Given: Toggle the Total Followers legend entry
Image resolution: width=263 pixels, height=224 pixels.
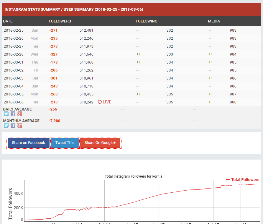Looking at the screenshot, I should 243,180.
